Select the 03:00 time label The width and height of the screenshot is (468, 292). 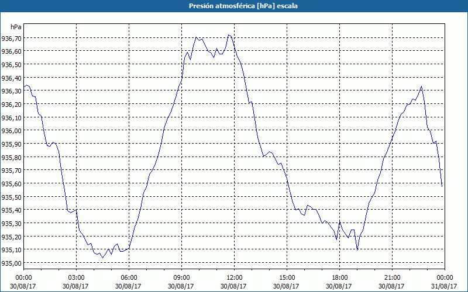(77, 278)
